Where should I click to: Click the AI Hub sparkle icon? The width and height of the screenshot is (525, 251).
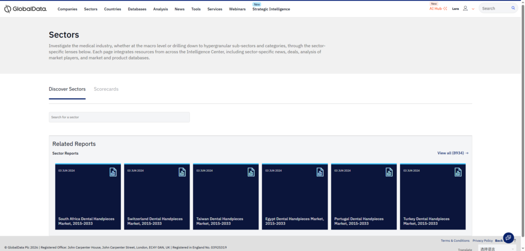[x=445, y=9]
